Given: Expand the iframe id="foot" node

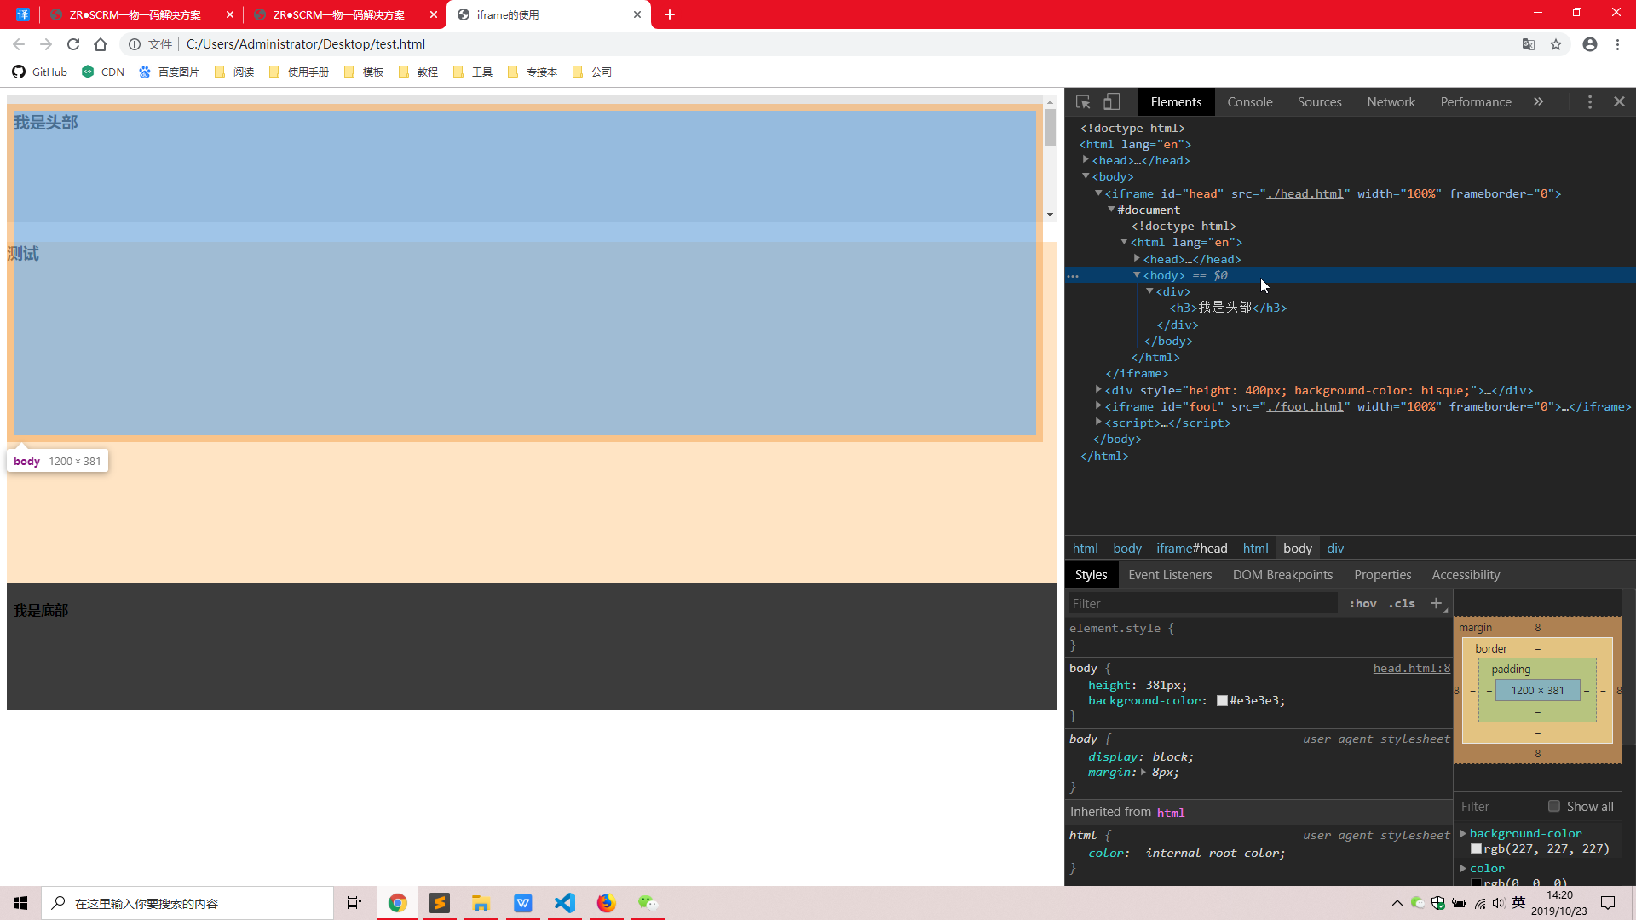Looking at the screenshot, I should click(1098, 406).
